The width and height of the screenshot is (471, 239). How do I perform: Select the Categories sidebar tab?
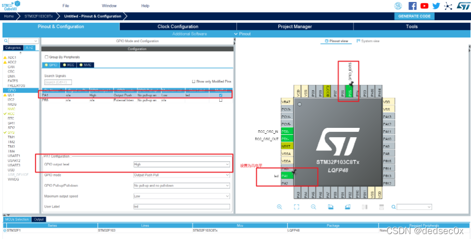pos(13,48)
